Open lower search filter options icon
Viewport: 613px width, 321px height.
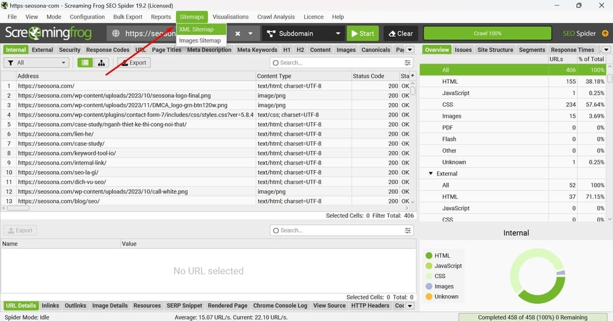point(408,231)
